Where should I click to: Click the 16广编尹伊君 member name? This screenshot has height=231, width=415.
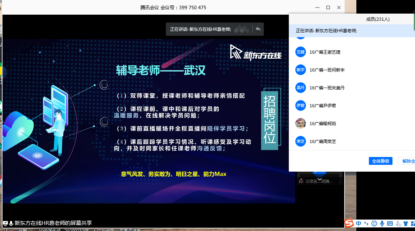point(323,106)
